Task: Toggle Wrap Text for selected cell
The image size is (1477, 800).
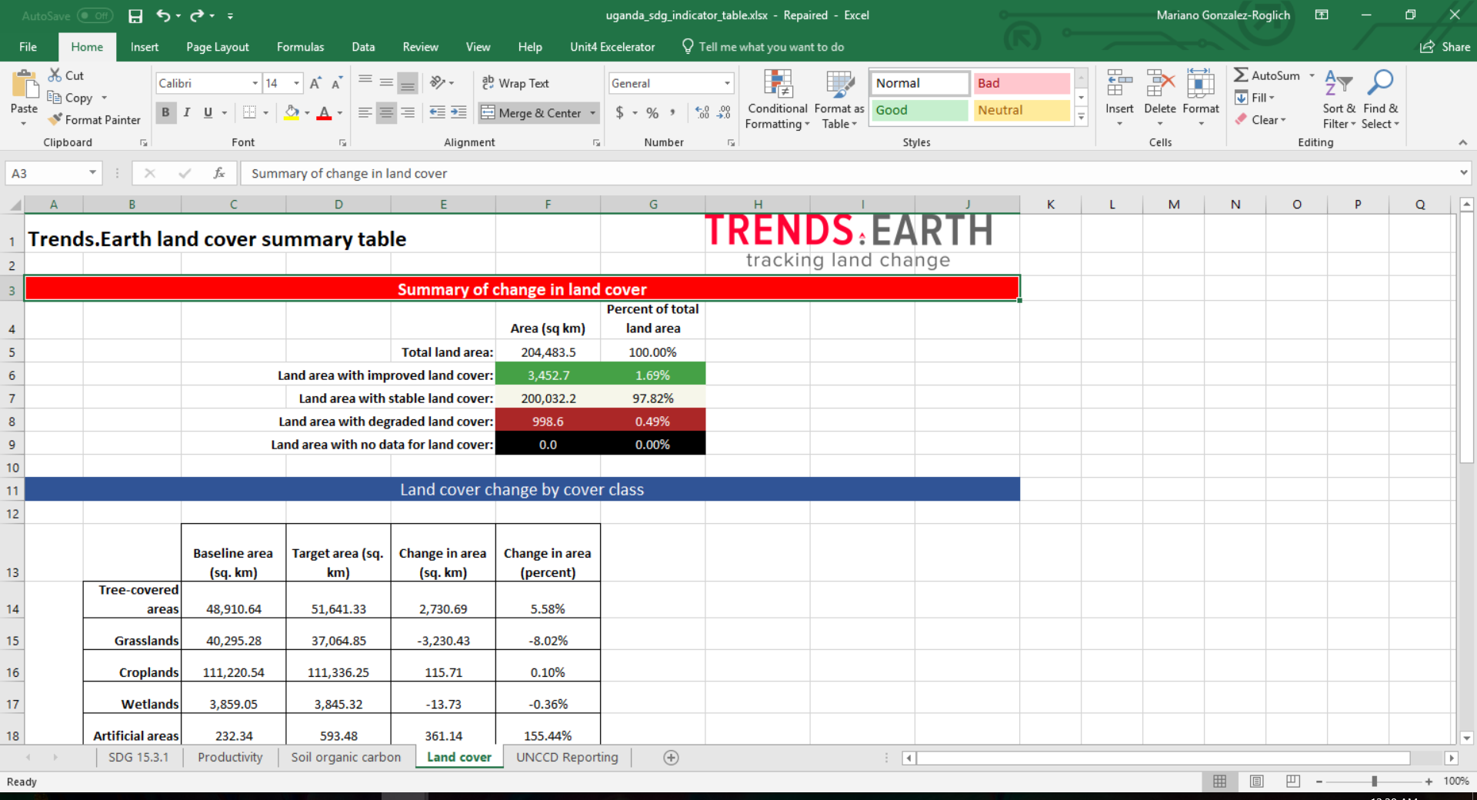Action: 515,83
